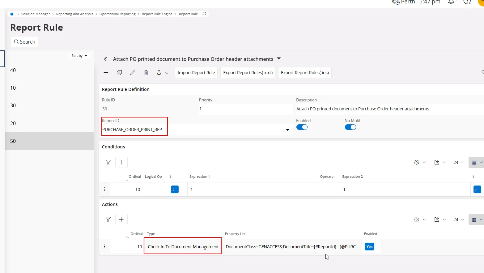Go to home via the blue breadcrumb dot
Image resolution: width=484 pixels, height=273 pixels.
tap(12, 14)
